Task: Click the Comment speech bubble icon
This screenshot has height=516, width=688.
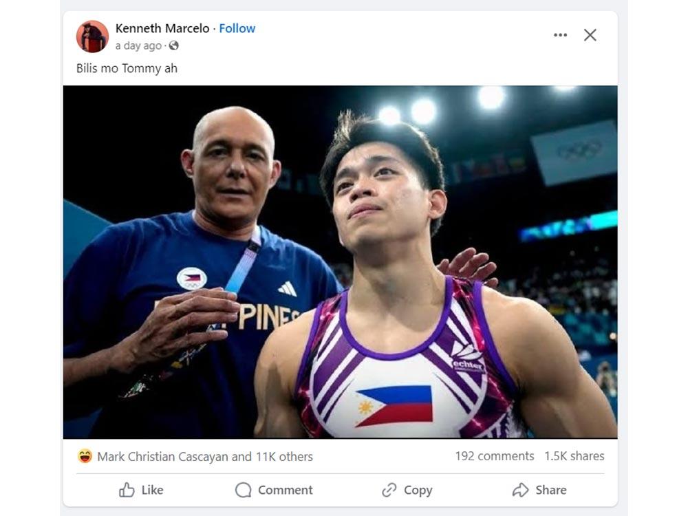Action: pyautogui.click(x=244, y=490)
